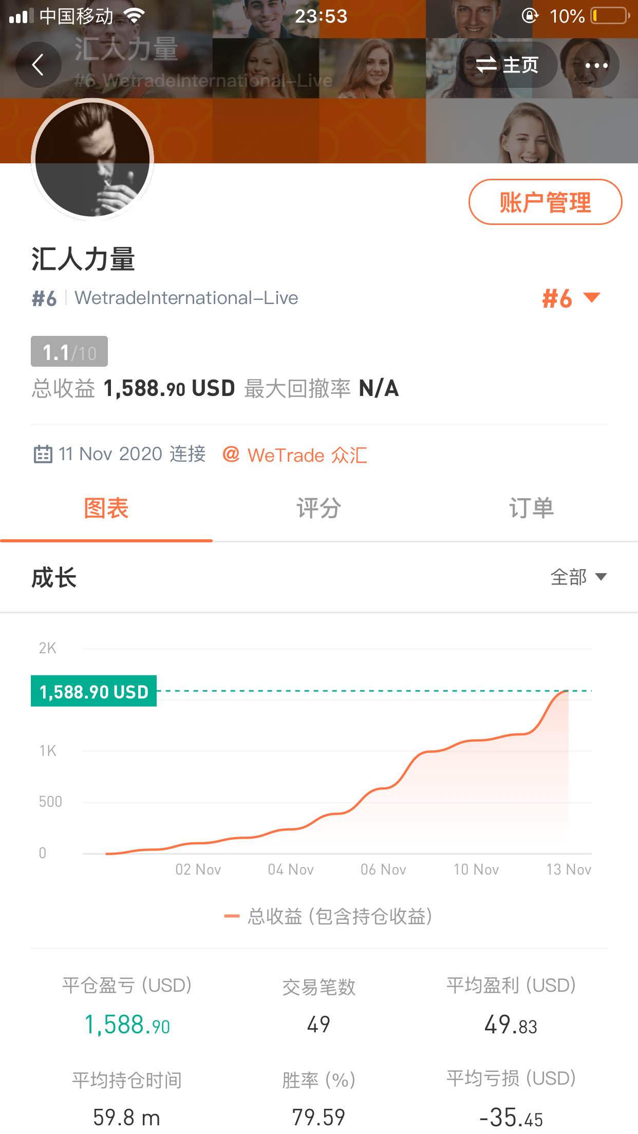
Task: Tap the calendar icon beside 11 Nov 2020
Action: [x=43, y=455]
